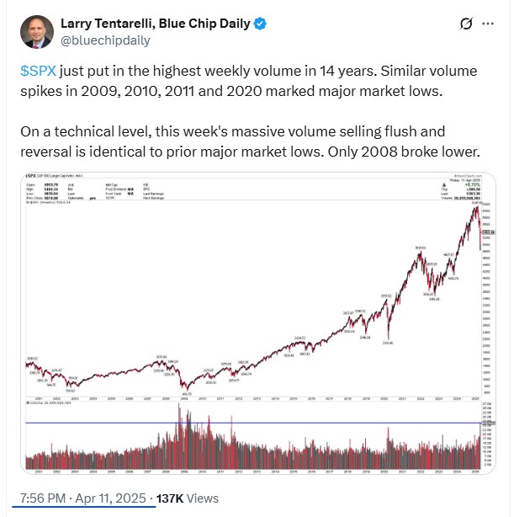The height and width of the screenshot is (517, 514).
Task: Click the display name Larry Tentarelli, Blue Chip Daily
Action: pyautogui.click(x=156, y=24)
